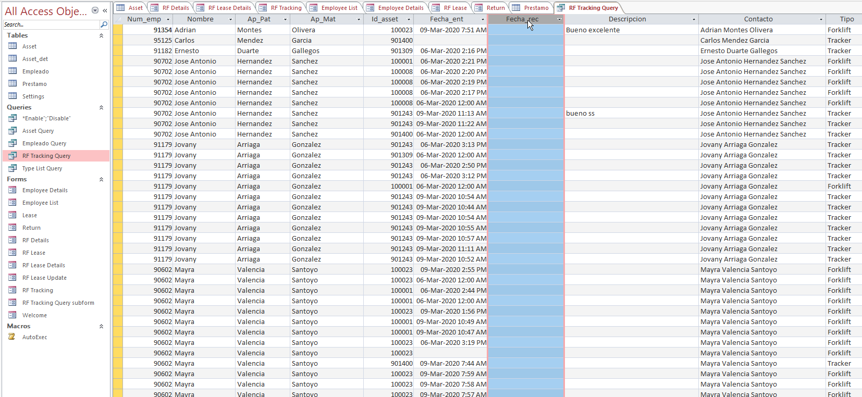Click the "Olivera" Ap_Mat cell
Viewport: 862px width, 397px height.
point(327,30)
